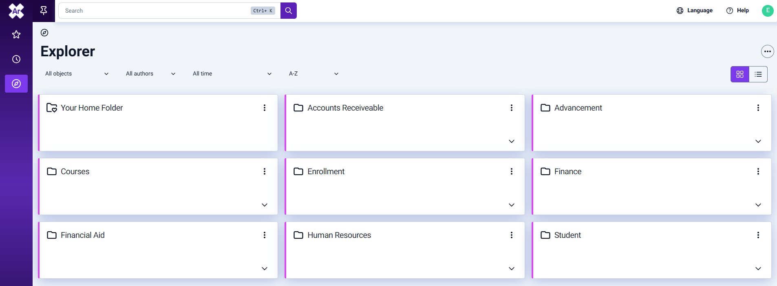Click folder icon beside Enrollment
This screenshot has height=286, width=777.
coord(298,171)
